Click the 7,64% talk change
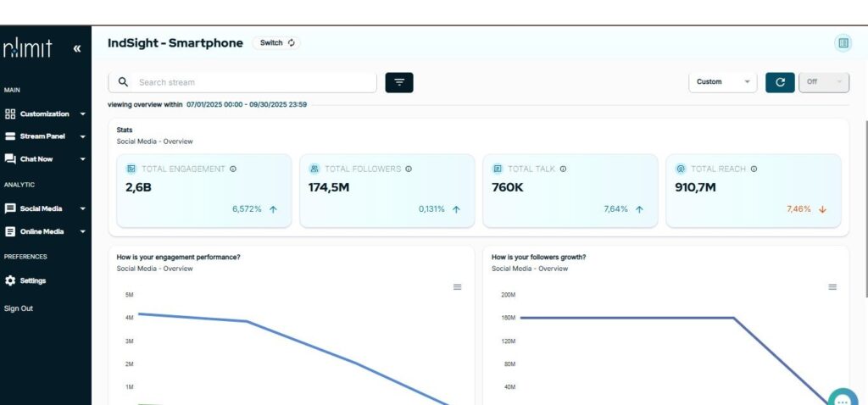 coord(616,209)
